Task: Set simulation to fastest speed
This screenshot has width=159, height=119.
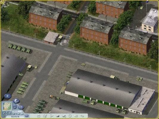Action: point(22,114)
